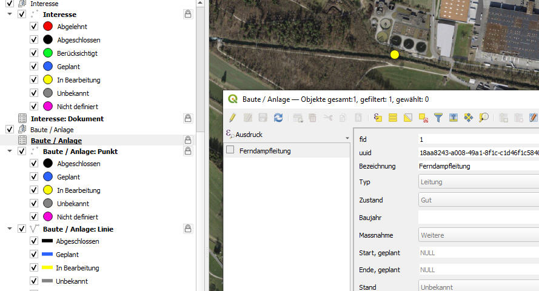Viewport: 539px width, 291px height.
Task: Click the invert selection icon
Action: tap(408, 118)
